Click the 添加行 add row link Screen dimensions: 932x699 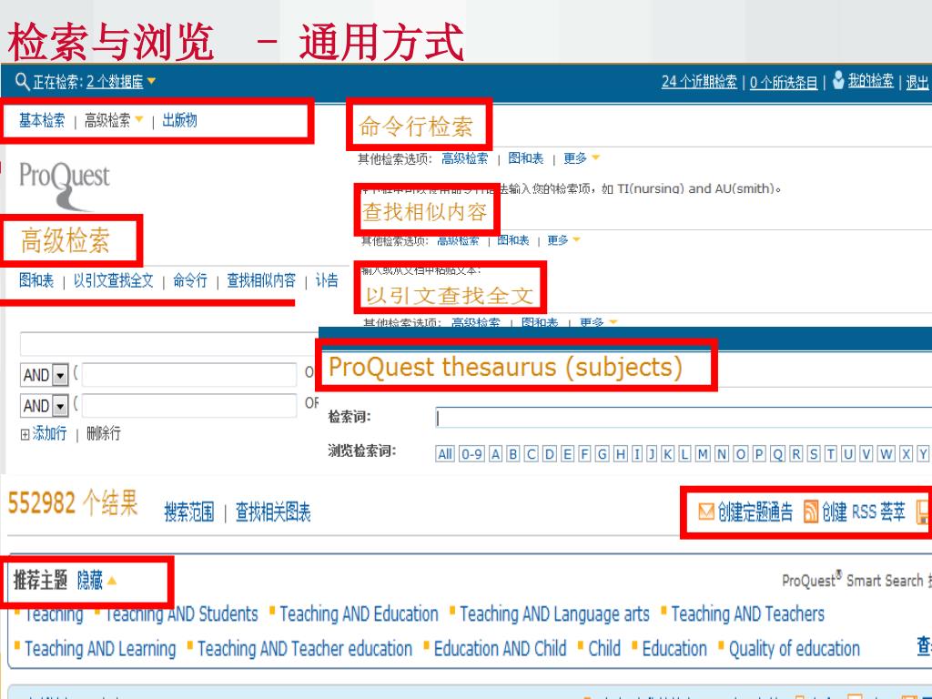click(x=49, y=433)
